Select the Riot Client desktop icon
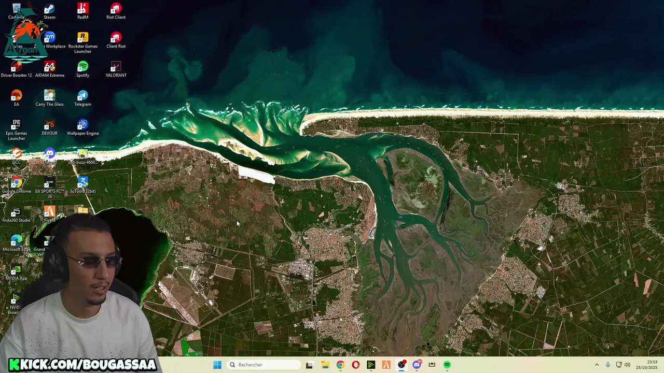 pos(116,11)
